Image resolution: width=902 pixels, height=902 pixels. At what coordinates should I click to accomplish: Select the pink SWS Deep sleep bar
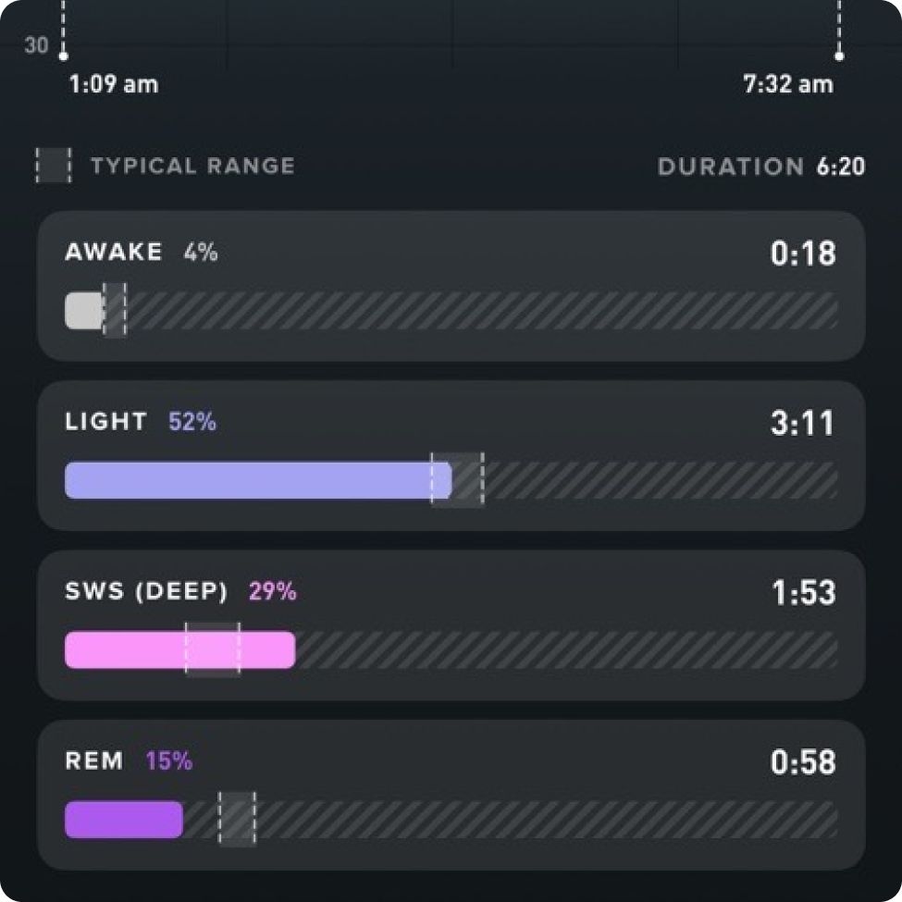pyautogui.click(x=180, y=650)
